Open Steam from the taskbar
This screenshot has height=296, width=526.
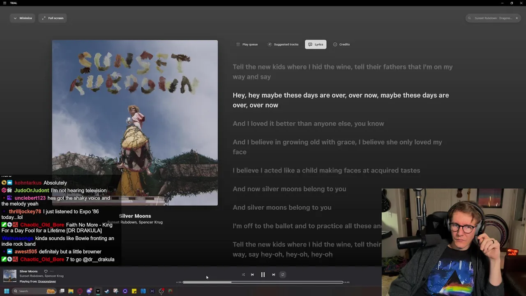tap(107, 291)
